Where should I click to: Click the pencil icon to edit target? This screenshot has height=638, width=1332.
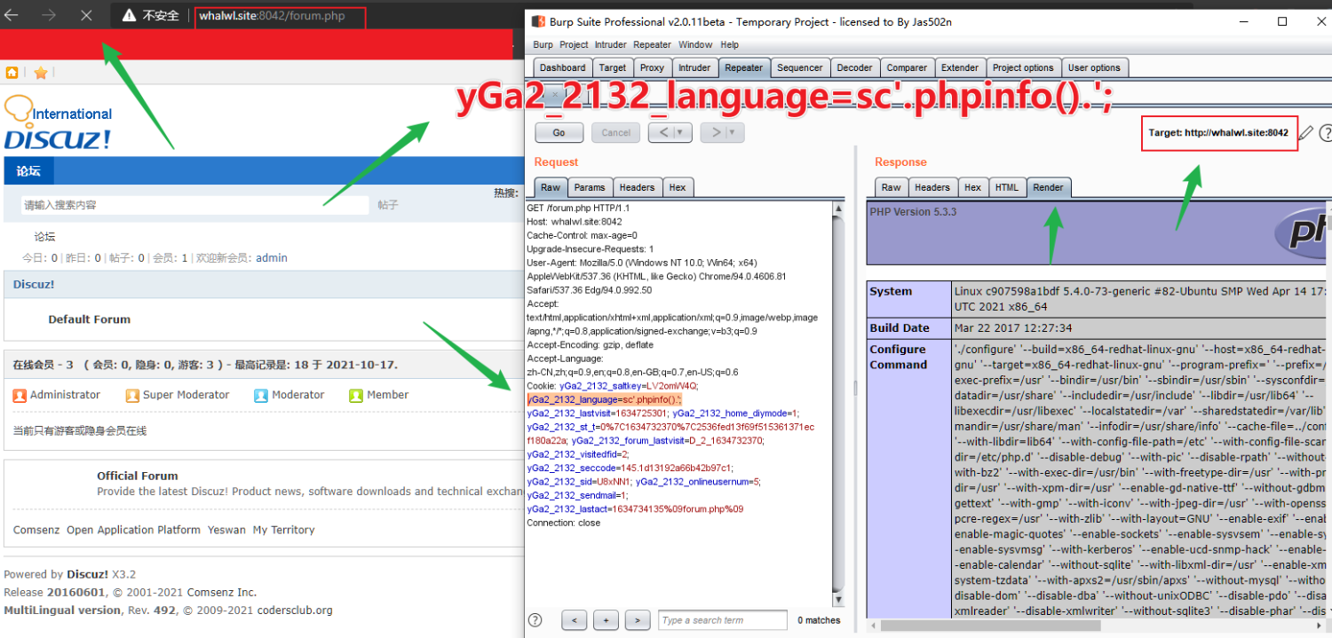coord(1305,133)
